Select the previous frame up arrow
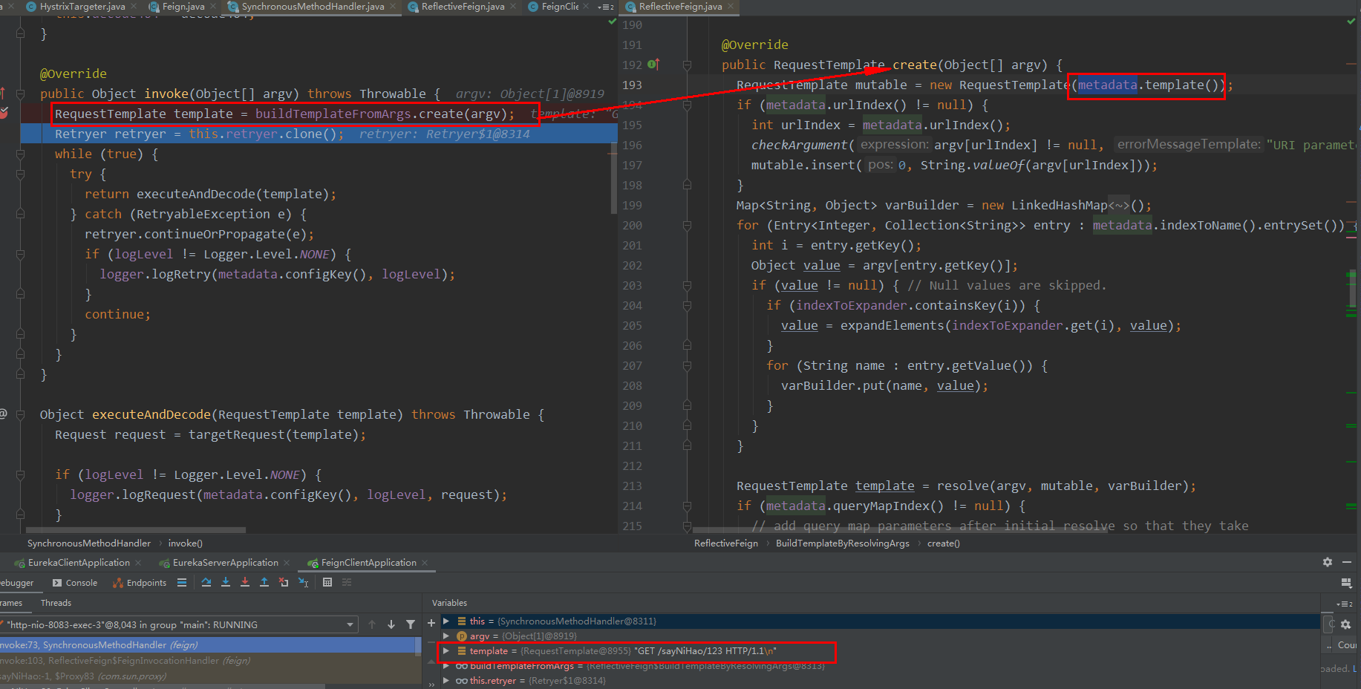The width and height of the screenshot is (1361, 689). point(372,624)
